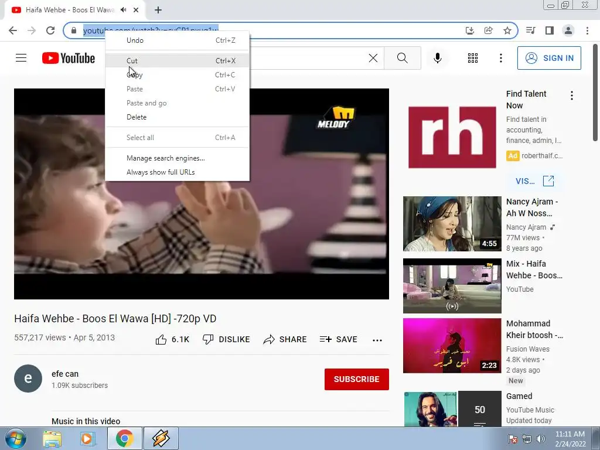The width and height of the screenshot is (600, 450).
Task: Click YouTube search magnifier button
Action: 402,58
